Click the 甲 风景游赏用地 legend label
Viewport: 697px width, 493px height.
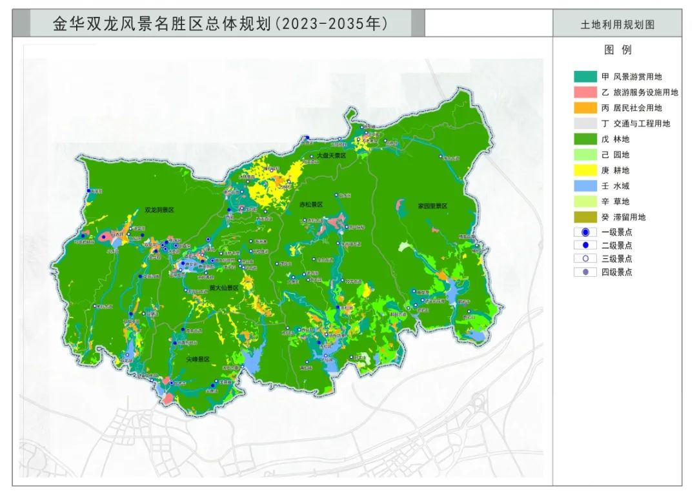coord(632,76)
